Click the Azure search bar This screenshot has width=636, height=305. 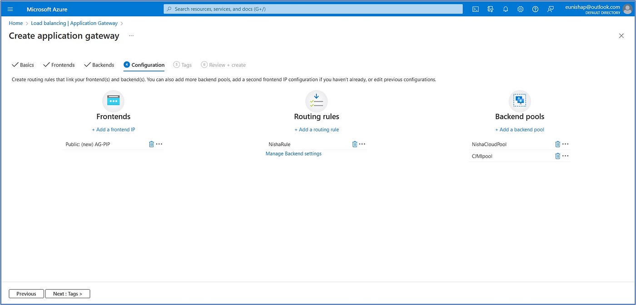coord(313,9)
